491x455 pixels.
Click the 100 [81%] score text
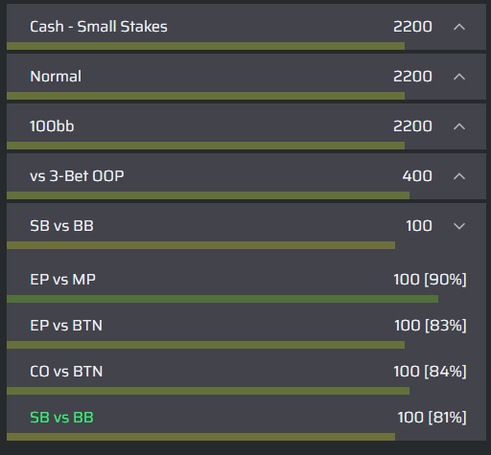(432, 418)
